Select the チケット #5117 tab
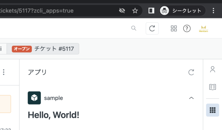The height and width of the screenshot is (130, 222). (43, 49)
